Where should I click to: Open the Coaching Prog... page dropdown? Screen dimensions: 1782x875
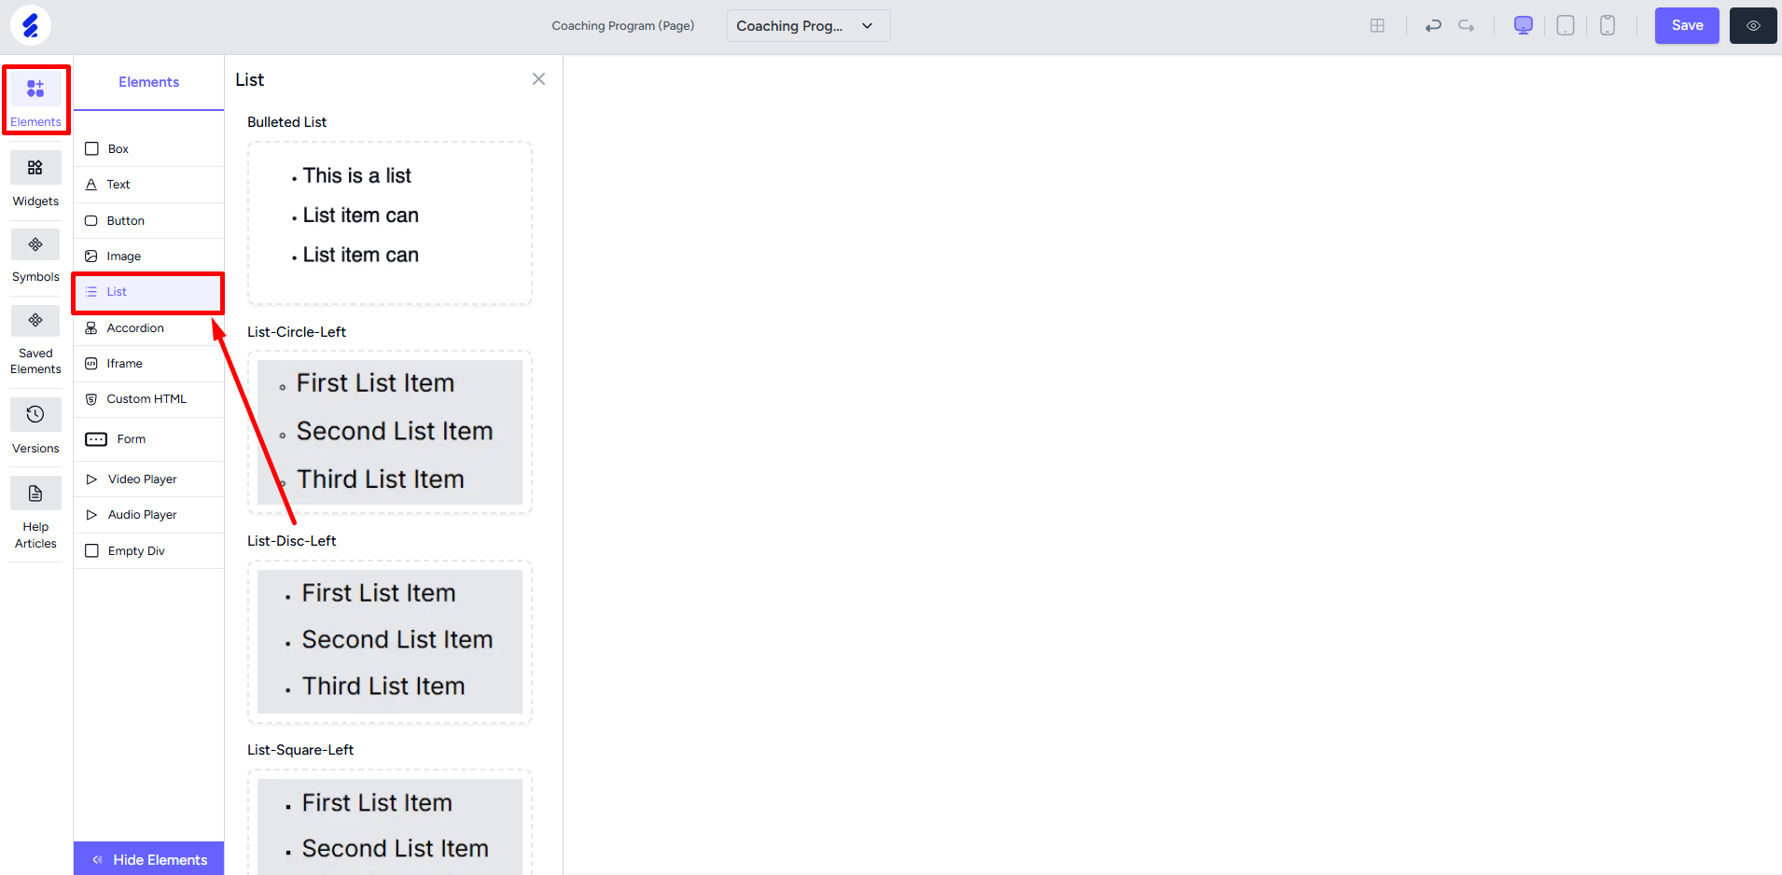click(808, 26)
